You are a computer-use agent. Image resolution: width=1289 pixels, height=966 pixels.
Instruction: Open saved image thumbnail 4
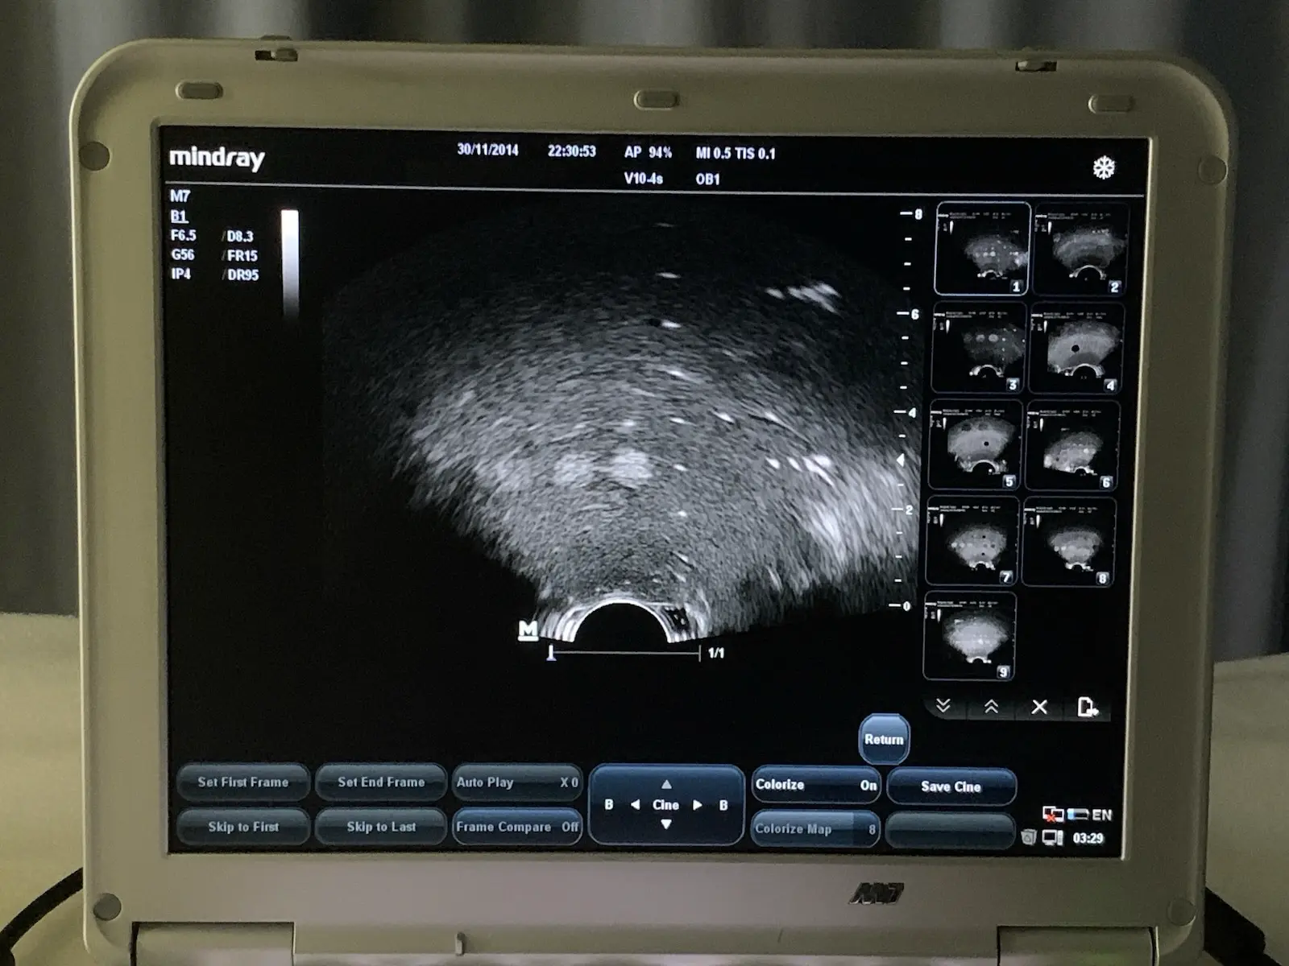click(x=1076, y=348)
